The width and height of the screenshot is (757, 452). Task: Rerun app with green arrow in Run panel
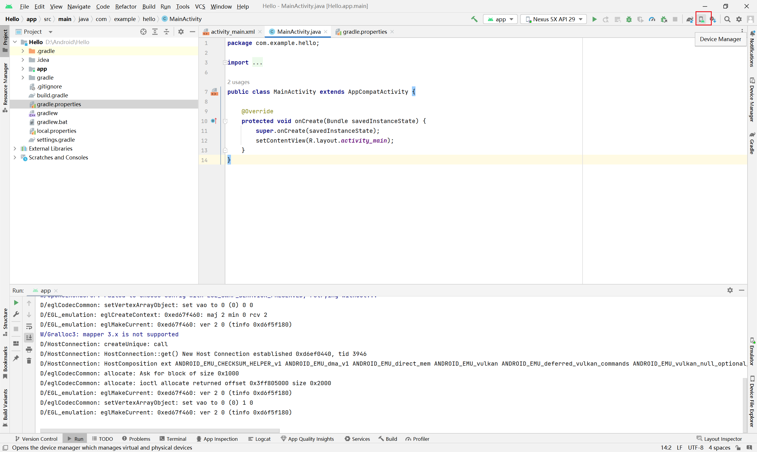[16, 303]
